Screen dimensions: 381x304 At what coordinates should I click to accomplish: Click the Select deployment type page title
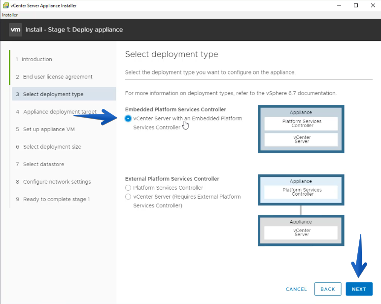(x=172, y=54)
